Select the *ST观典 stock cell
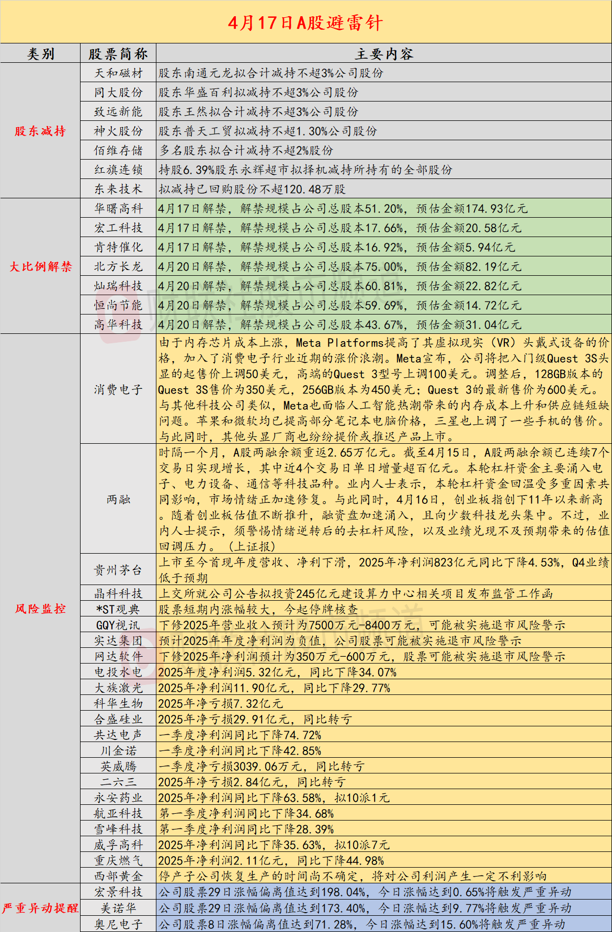Screen dimensions: 612x932 pos(118,609)
